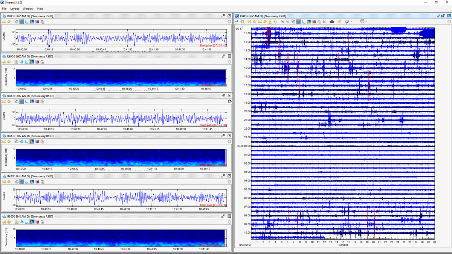Viewport: 452px width, 254px height.
Task: Expand helicorder x-axis icon
Action: (265, 22)
